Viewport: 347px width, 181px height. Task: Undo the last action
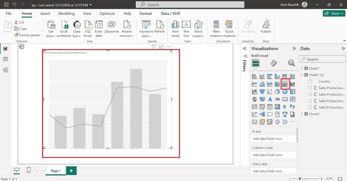14,5
